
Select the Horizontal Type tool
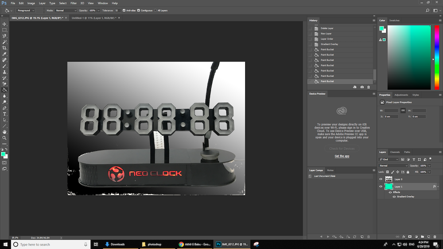[x=4, y=114]
